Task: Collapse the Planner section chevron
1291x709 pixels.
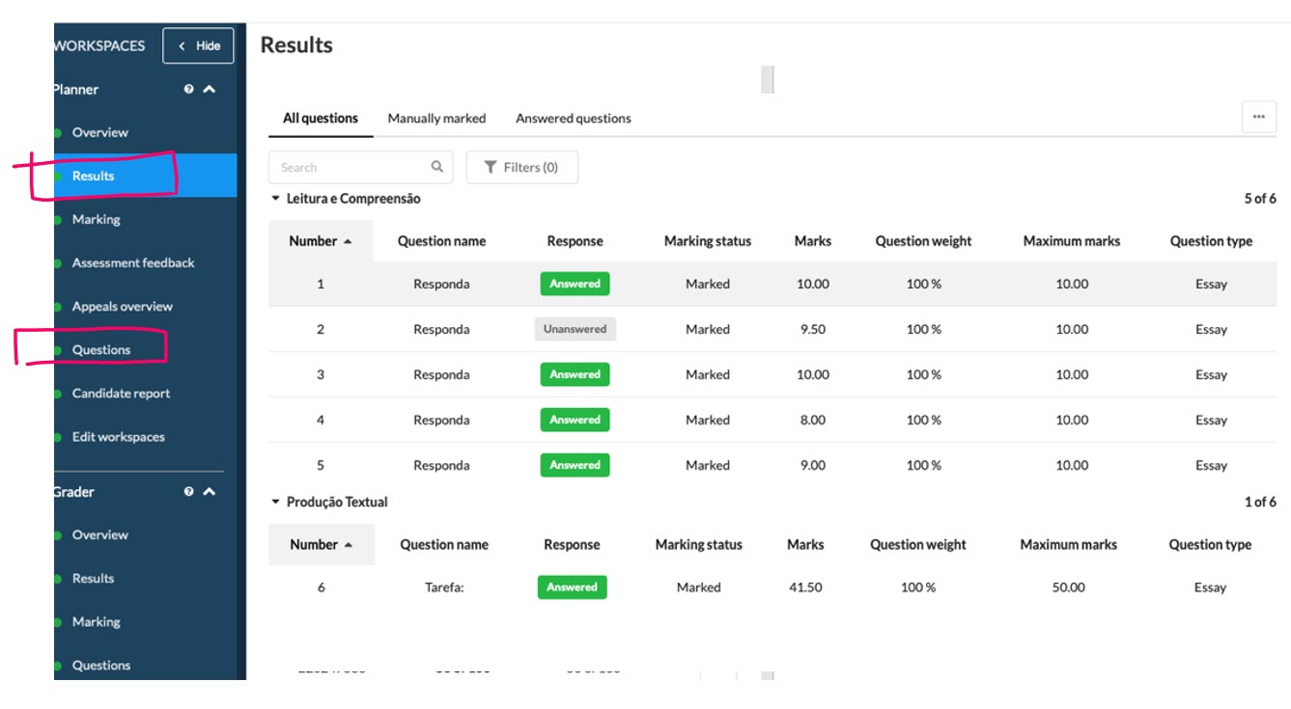Action: click(x=210, y=90)
